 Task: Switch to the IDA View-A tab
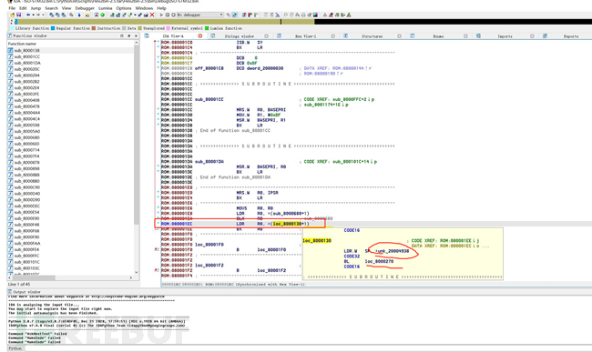point(172,36)
